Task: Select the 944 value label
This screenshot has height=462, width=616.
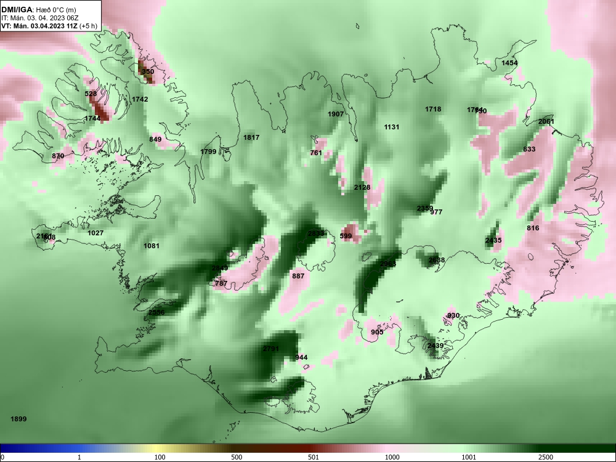Action: [301, 357]
